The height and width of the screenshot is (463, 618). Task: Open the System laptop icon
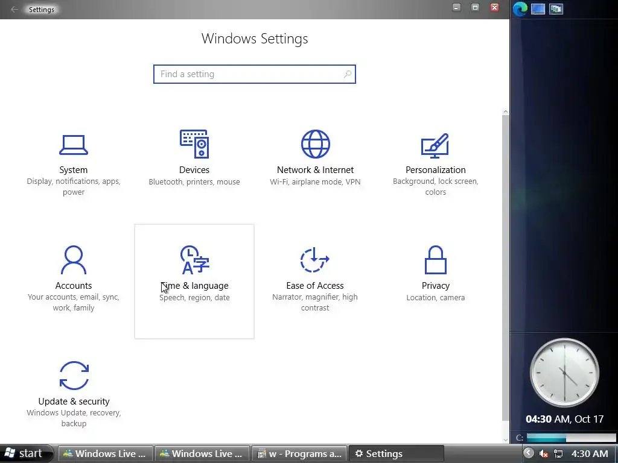pos(73,145)
